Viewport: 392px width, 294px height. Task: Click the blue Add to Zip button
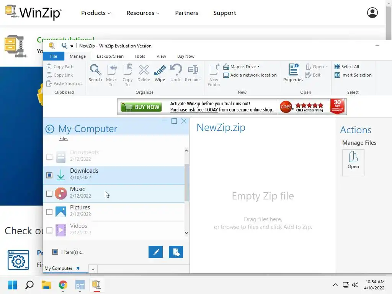pos(176,252)
